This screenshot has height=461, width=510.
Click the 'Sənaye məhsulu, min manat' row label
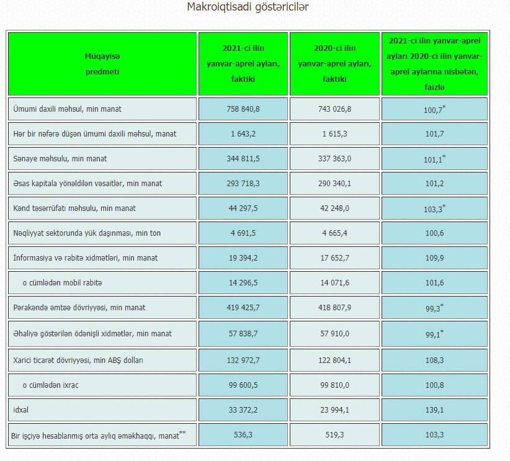[60, 159]
